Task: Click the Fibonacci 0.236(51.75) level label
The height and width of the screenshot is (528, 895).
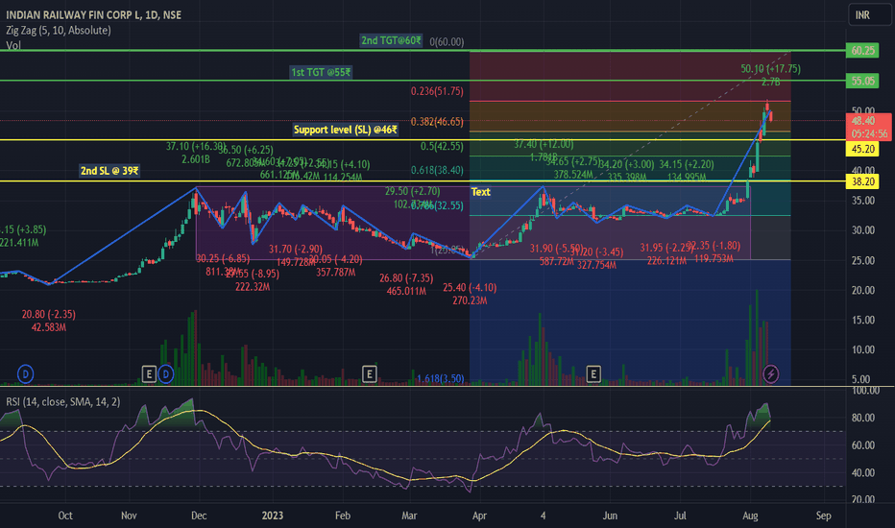Action: pyautogui.click(x=437, y=91)
